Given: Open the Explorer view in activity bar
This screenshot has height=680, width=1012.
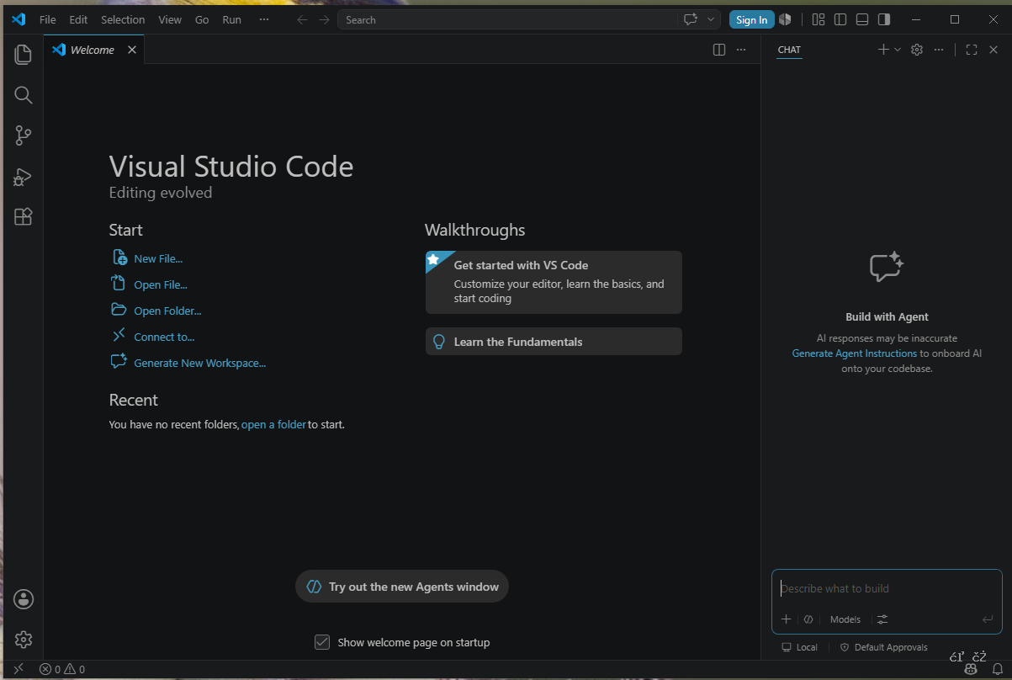Looking at the screenshot, I should (24, 55).
